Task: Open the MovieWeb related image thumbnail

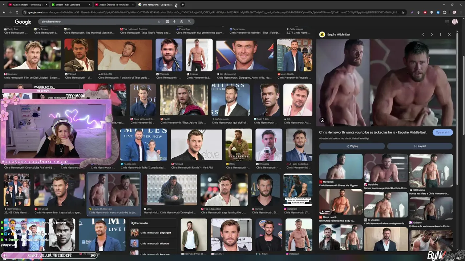Action: coord(341,167)
